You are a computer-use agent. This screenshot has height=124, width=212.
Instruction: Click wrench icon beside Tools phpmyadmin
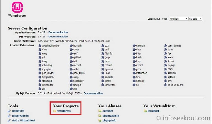9,116
